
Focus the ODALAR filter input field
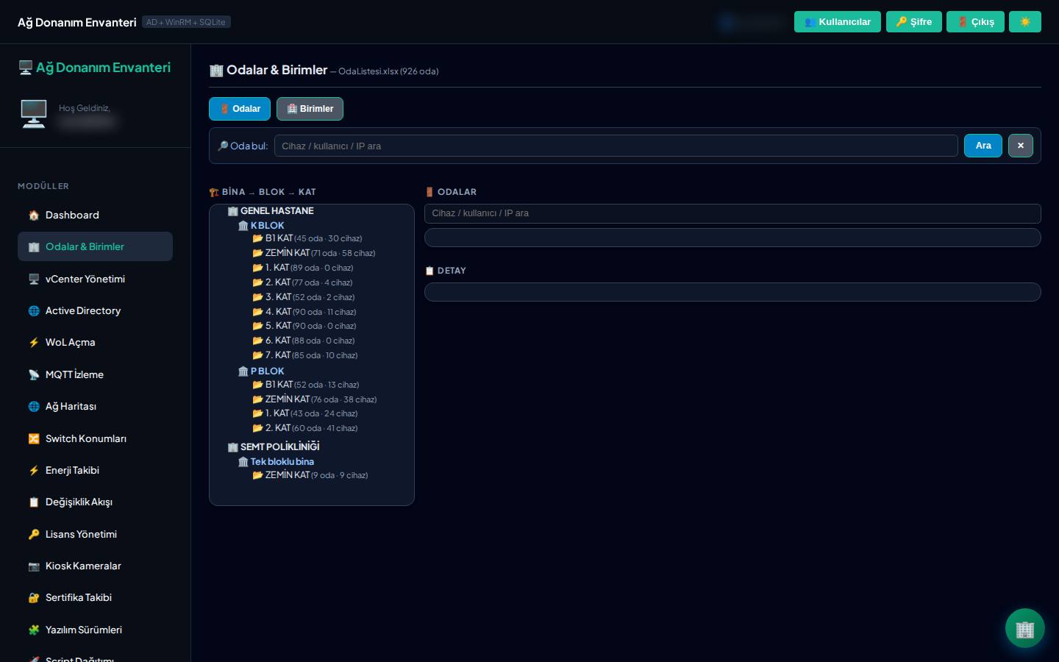pyautogui.click(x=732, y=213)
